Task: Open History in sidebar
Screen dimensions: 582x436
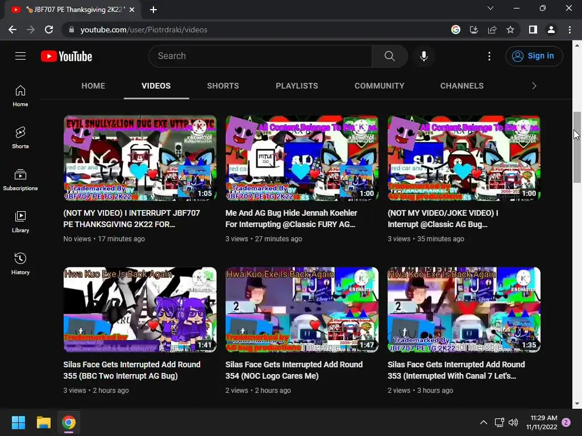Action: point(20,263)
